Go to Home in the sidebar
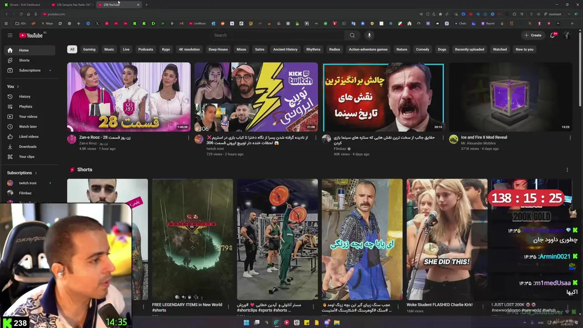Screen dimensions: 583x328 29,50
